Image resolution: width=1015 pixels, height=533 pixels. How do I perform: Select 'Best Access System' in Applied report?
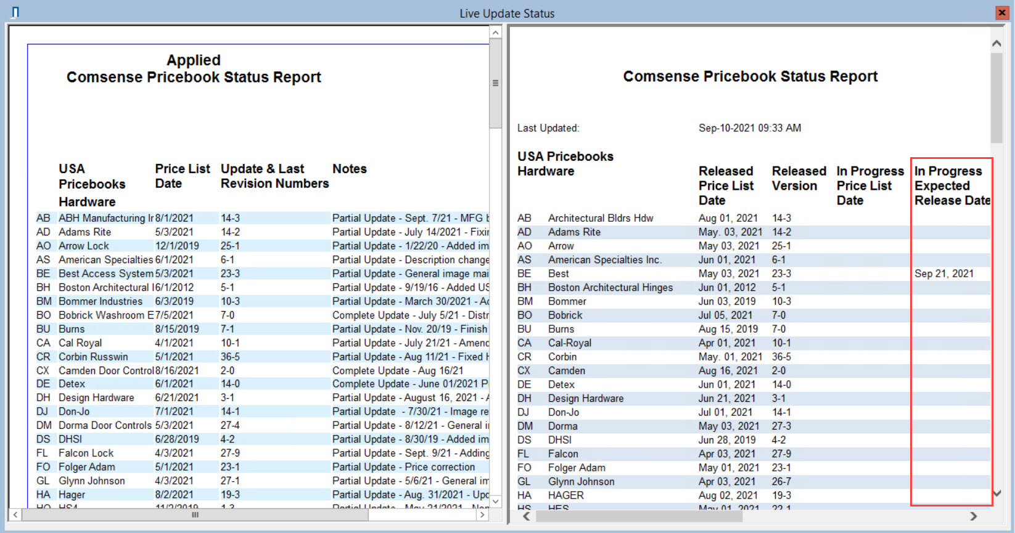click(105, 274)
